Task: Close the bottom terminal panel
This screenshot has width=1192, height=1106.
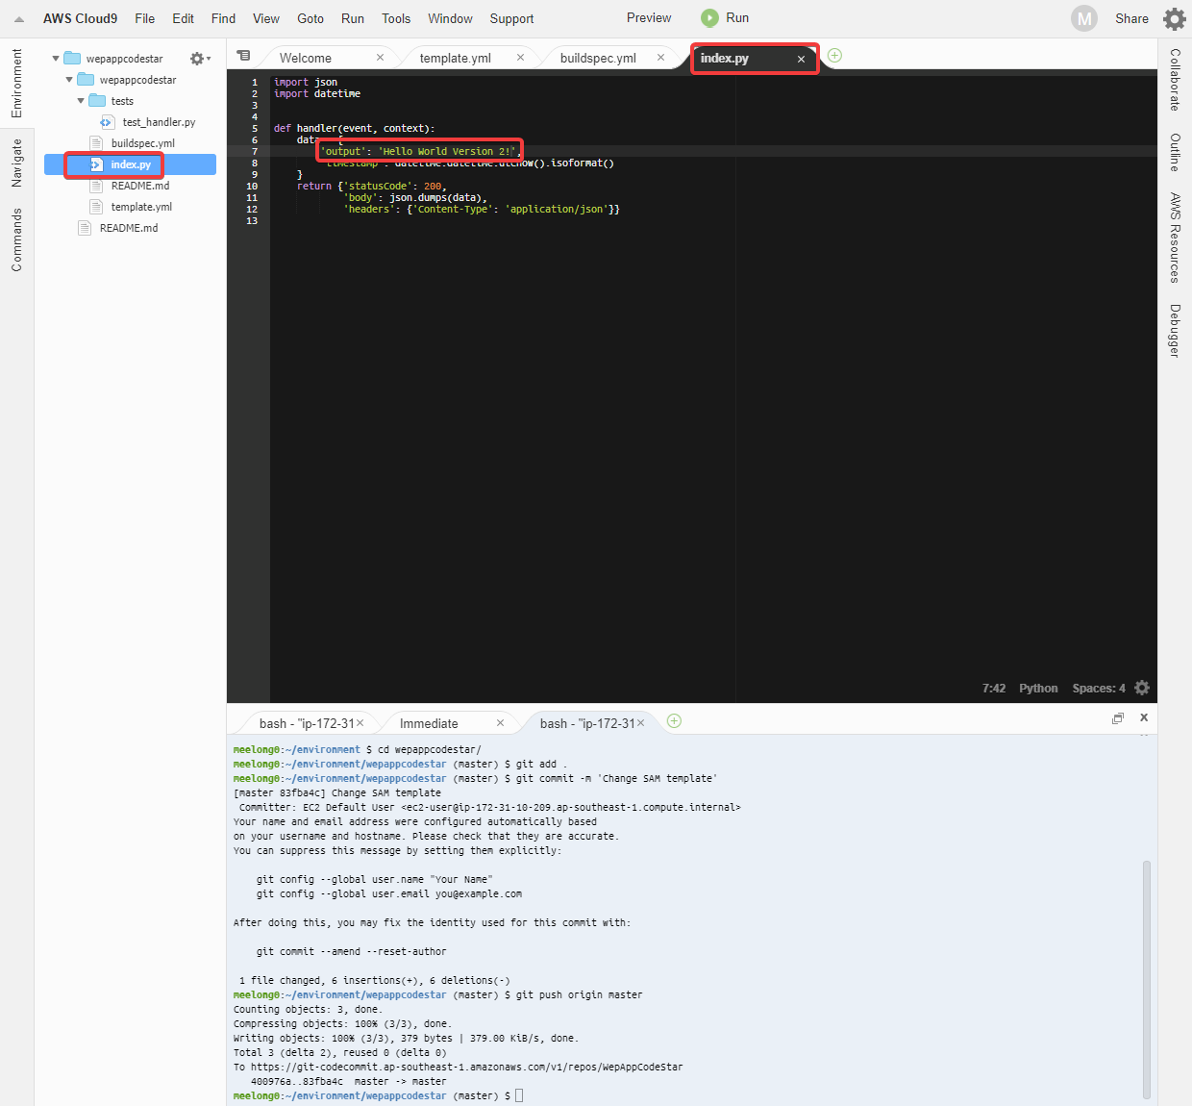Action: [1144, 717]
